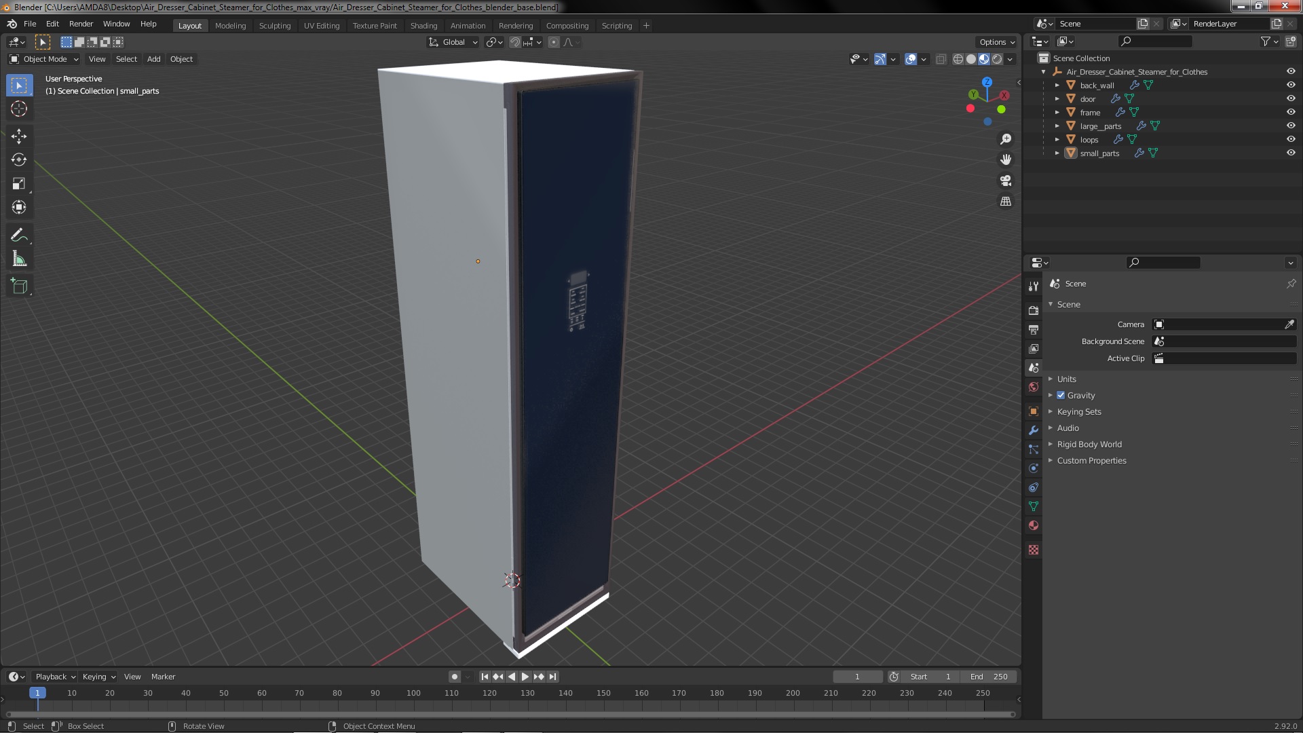The height and width of the screenshot is (733, 1303).
Task: Open the Physics properties tab
Action: [1034, 468]
